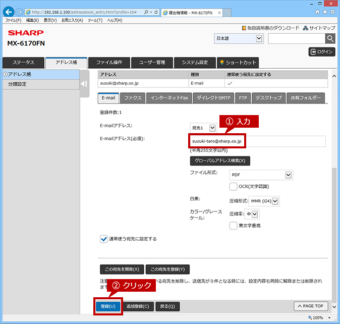Open 取扱説明書のダウンロード link

[x=270, y=28]
